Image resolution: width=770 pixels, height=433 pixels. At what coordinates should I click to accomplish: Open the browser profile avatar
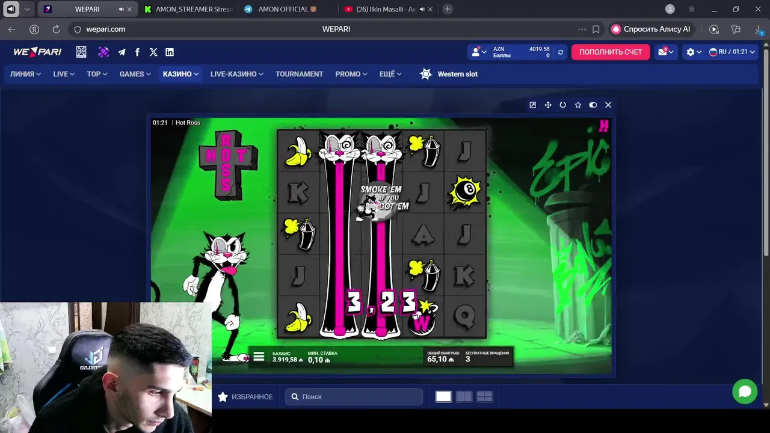coord(670,9)
